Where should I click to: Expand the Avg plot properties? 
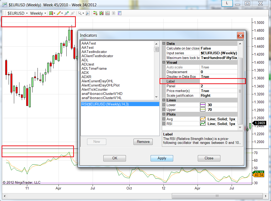click(x=164, y=119)
